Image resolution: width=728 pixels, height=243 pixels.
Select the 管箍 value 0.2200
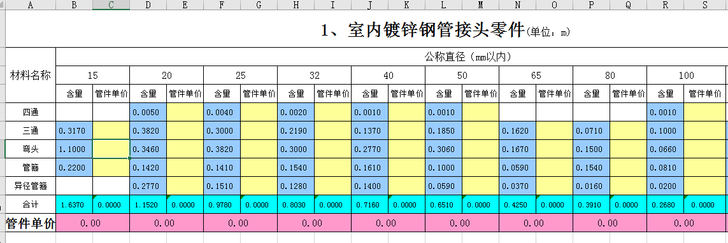point(75,167)
